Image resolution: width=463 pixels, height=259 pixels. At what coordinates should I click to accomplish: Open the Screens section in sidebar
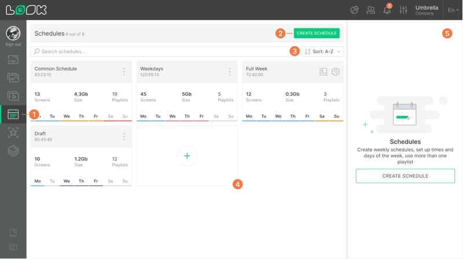13,60
